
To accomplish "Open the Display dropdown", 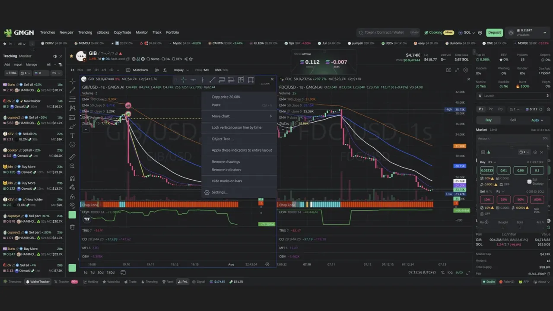I will coord(181,70).
